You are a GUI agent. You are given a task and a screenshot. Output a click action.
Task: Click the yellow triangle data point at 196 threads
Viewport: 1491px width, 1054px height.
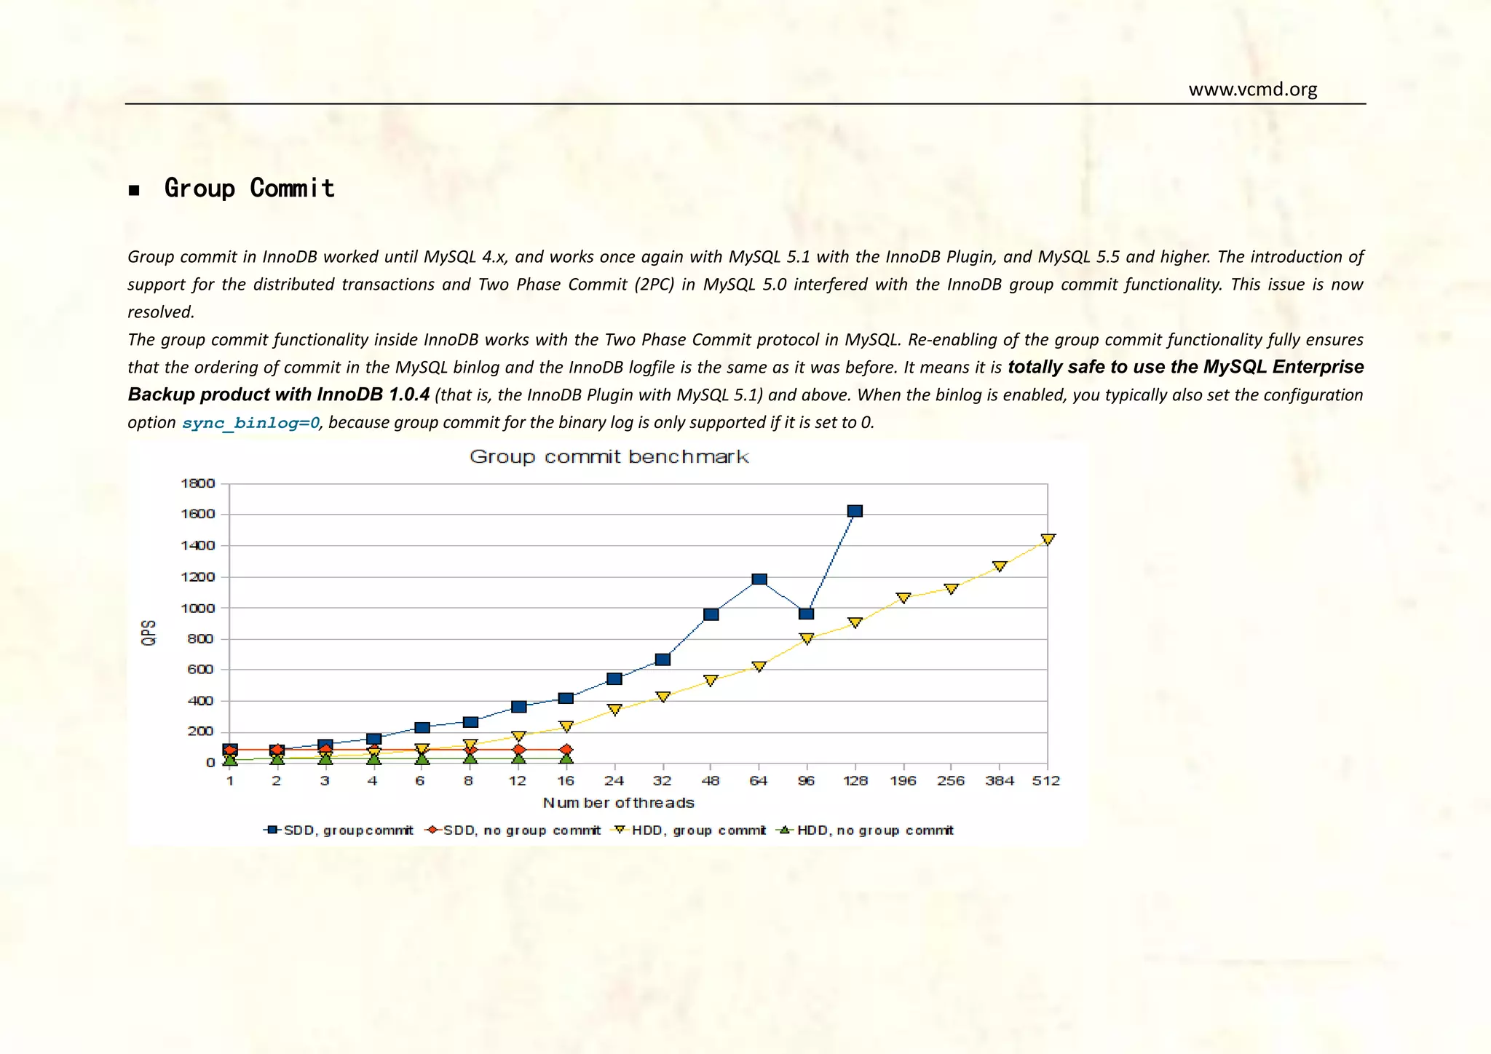click(903, 598)
